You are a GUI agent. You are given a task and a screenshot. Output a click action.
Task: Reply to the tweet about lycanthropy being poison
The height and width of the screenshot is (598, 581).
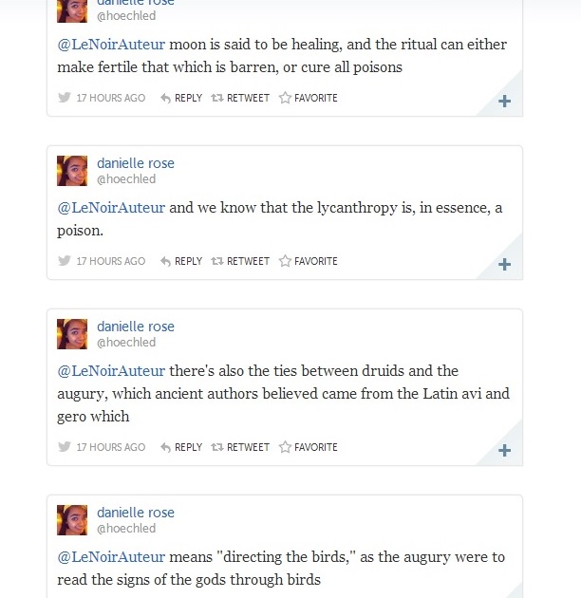181,261
